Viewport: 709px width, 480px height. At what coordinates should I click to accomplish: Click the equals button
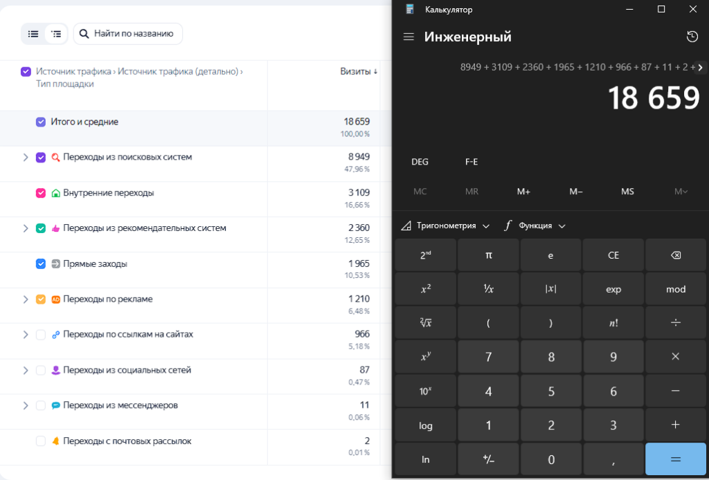pos(676,459)
